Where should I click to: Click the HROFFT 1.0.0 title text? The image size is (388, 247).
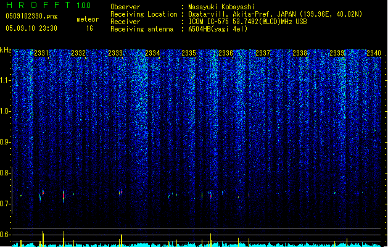[x=48, y=5]
